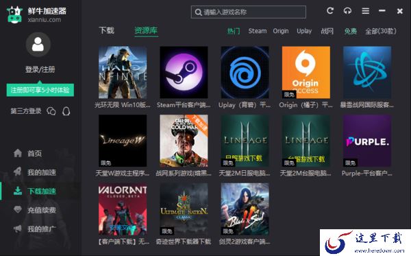Open the Halo Infinite thumbnail
This screenshot has width=411, height=256.
pos(123,72)
